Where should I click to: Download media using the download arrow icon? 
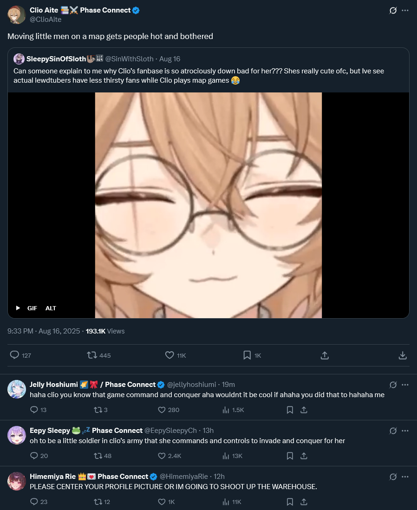(403, 355)
